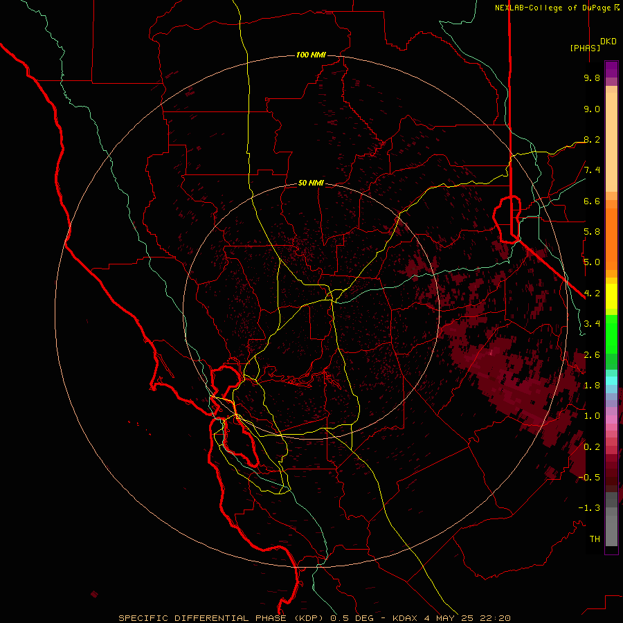The width and height of the screenshot is (623, 623).
Task: Click the 9.8 scale value
Action: (x=592, y=78)
